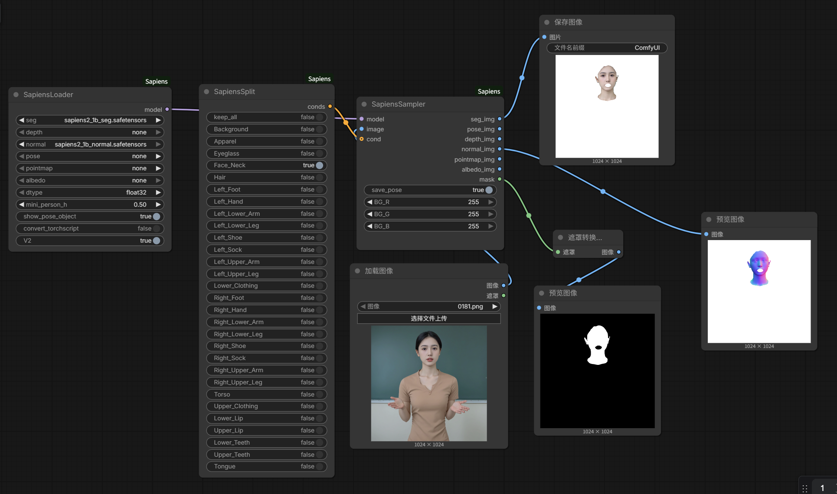Collapse the 预览图像 node showing the colored normal map
Image resolution: width=837 pixels, height=494 pixels.
point(709,219)
